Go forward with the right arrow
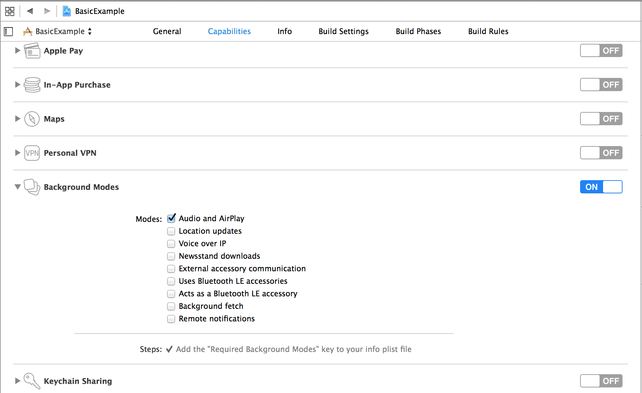Screen dimensions: 642x393 tap(47, 11)
